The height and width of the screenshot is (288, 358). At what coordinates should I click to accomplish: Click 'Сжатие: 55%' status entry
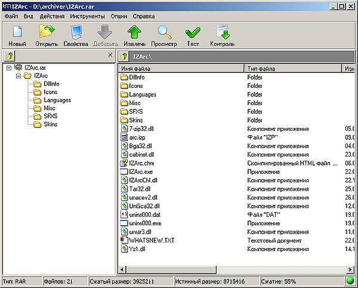279,281
